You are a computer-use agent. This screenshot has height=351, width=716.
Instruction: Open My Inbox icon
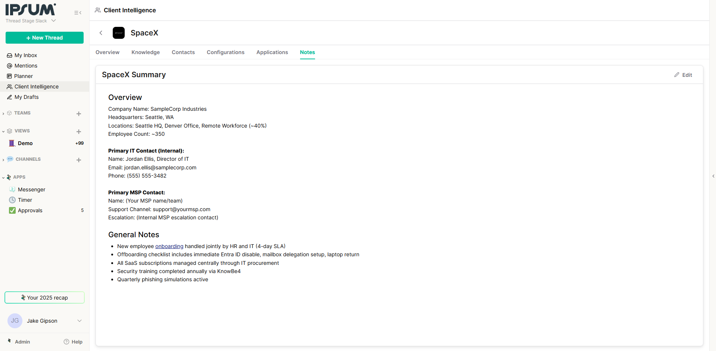(x=10, y=55)
